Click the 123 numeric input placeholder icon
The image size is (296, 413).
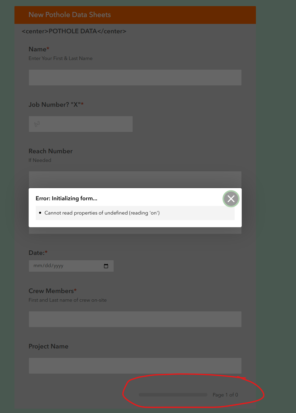(37, 124)
